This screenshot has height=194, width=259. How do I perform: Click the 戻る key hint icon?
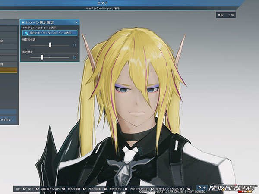(37, 189)
